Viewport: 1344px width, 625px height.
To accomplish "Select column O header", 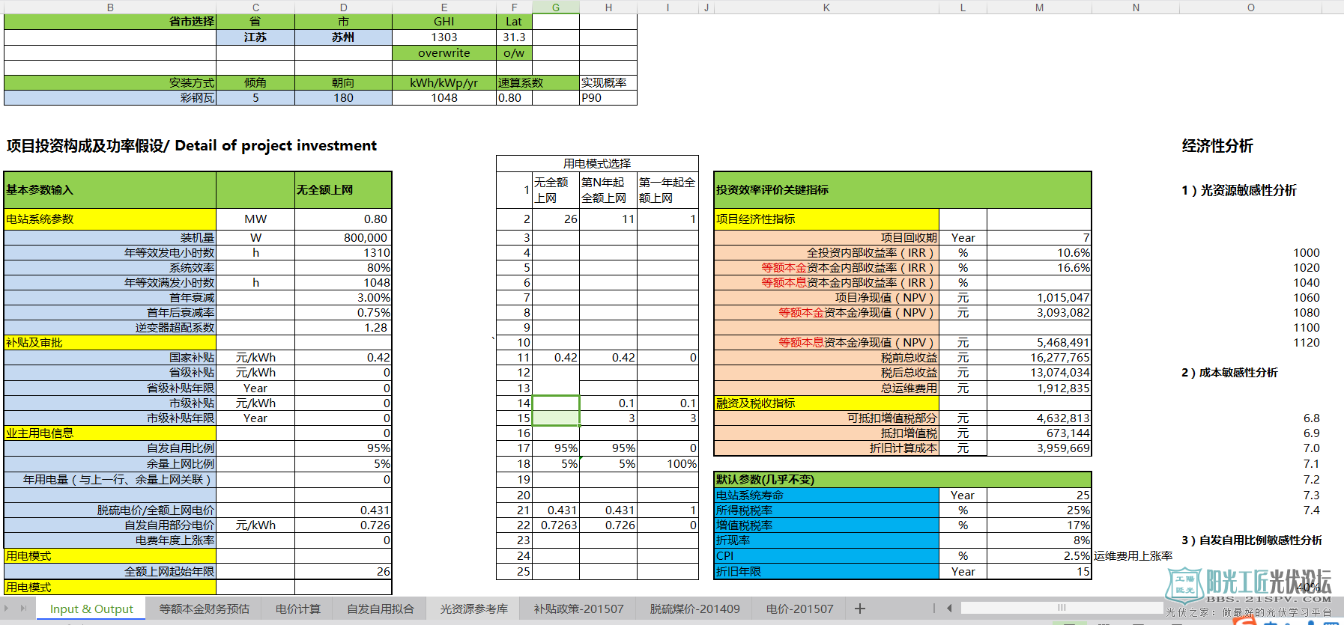I will click(1251, 7).
